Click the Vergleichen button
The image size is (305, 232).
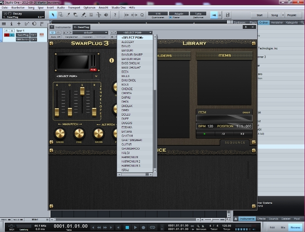click(x=71, y=37)
